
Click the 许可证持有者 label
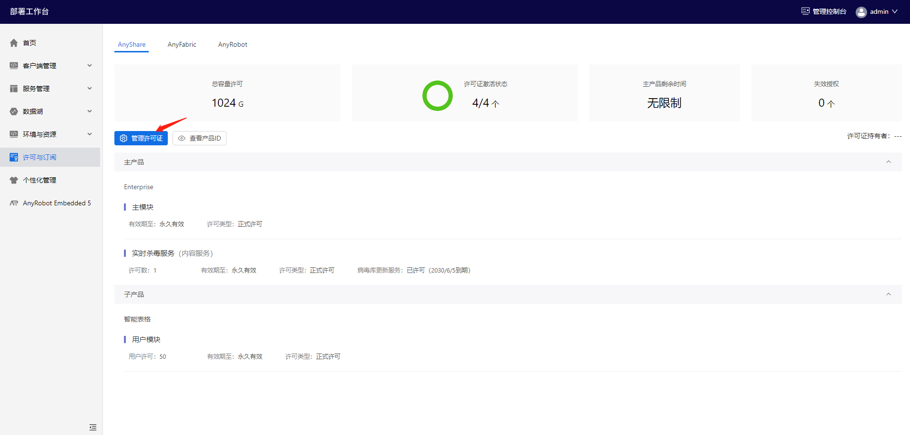click(868, 136)
